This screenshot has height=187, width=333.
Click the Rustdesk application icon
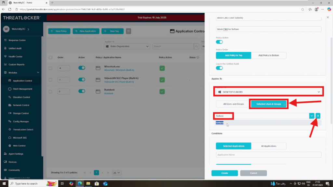click(x=98, y=91)
